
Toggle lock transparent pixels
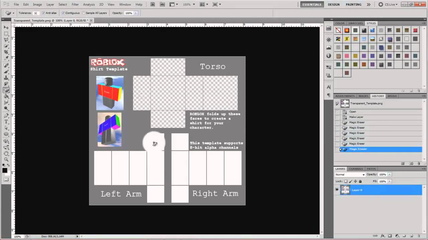(x=346, y=181)
